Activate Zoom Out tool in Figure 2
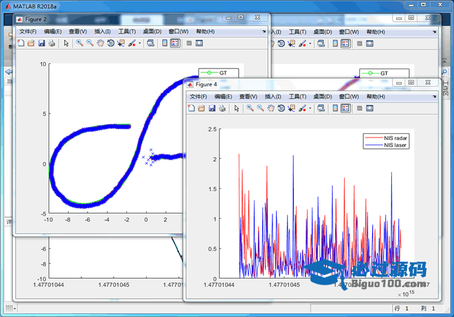This screenshot has width=454, height=317. coord(90,43)
